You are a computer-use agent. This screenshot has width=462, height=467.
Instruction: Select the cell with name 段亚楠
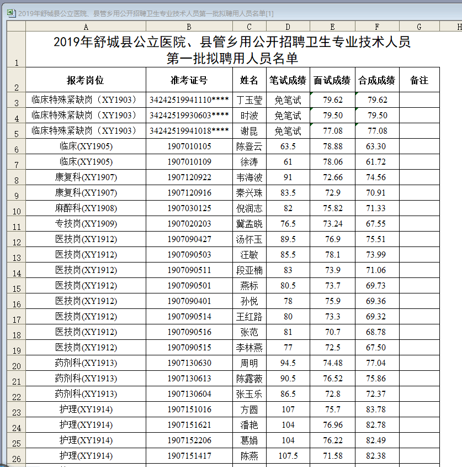(x=249, y=270)
